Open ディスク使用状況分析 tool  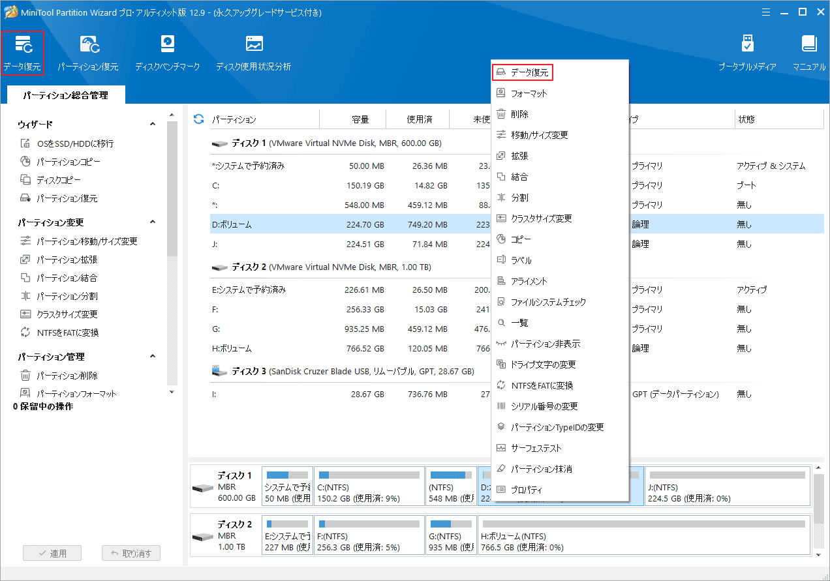253,53
